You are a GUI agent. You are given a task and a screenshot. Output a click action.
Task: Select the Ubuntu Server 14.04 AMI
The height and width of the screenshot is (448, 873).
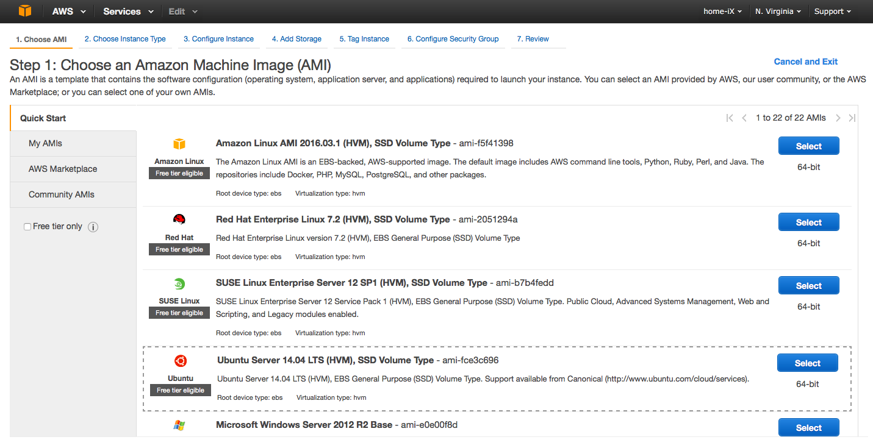[x=808, y=363]
